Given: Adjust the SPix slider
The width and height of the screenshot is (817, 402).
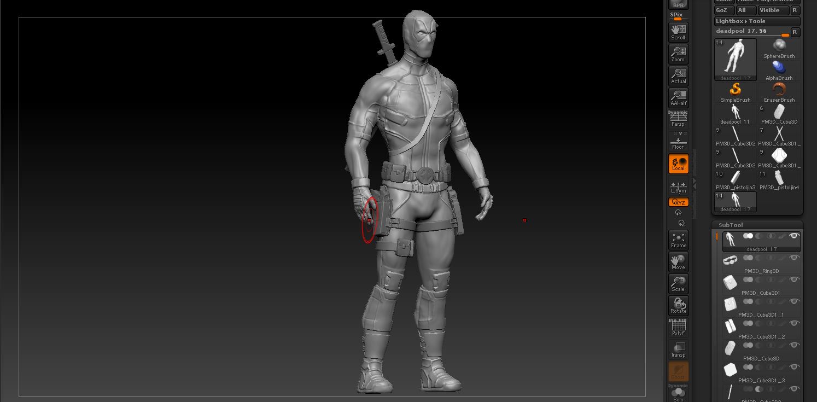Looking at the screenshot, I should (678, 16).
